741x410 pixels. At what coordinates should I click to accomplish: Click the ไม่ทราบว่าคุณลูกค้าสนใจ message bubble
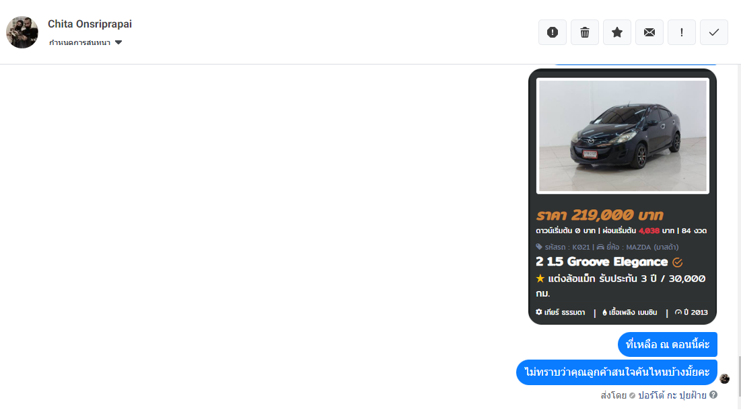[x=616, y=372]
